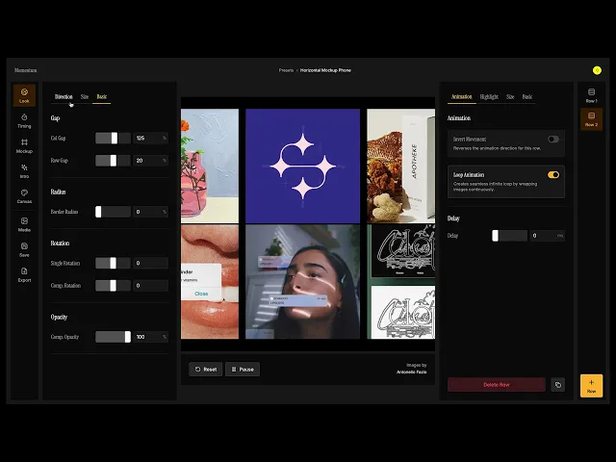
Task: Click the Delay slider
Action: point(509,236)
